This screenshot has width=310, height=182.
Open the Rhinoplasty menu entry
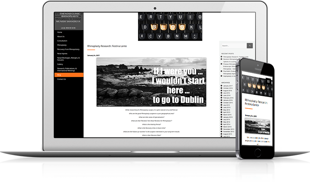(62, 45)
